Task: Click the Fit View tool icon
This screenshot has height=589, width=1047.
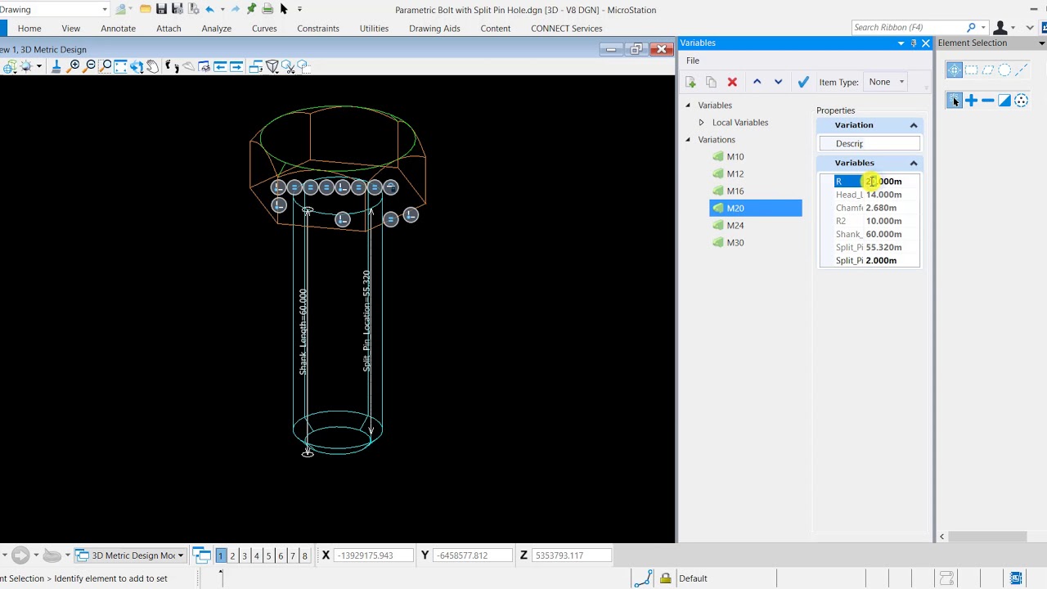Action: (x=120, y=66)
